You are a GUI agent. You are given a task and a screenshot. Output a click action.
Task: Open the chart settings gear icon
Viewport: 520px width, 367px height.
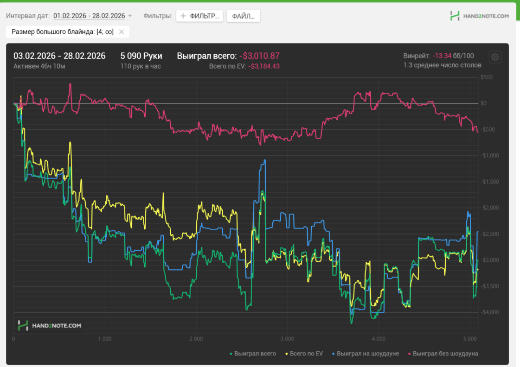coord(495,57)
